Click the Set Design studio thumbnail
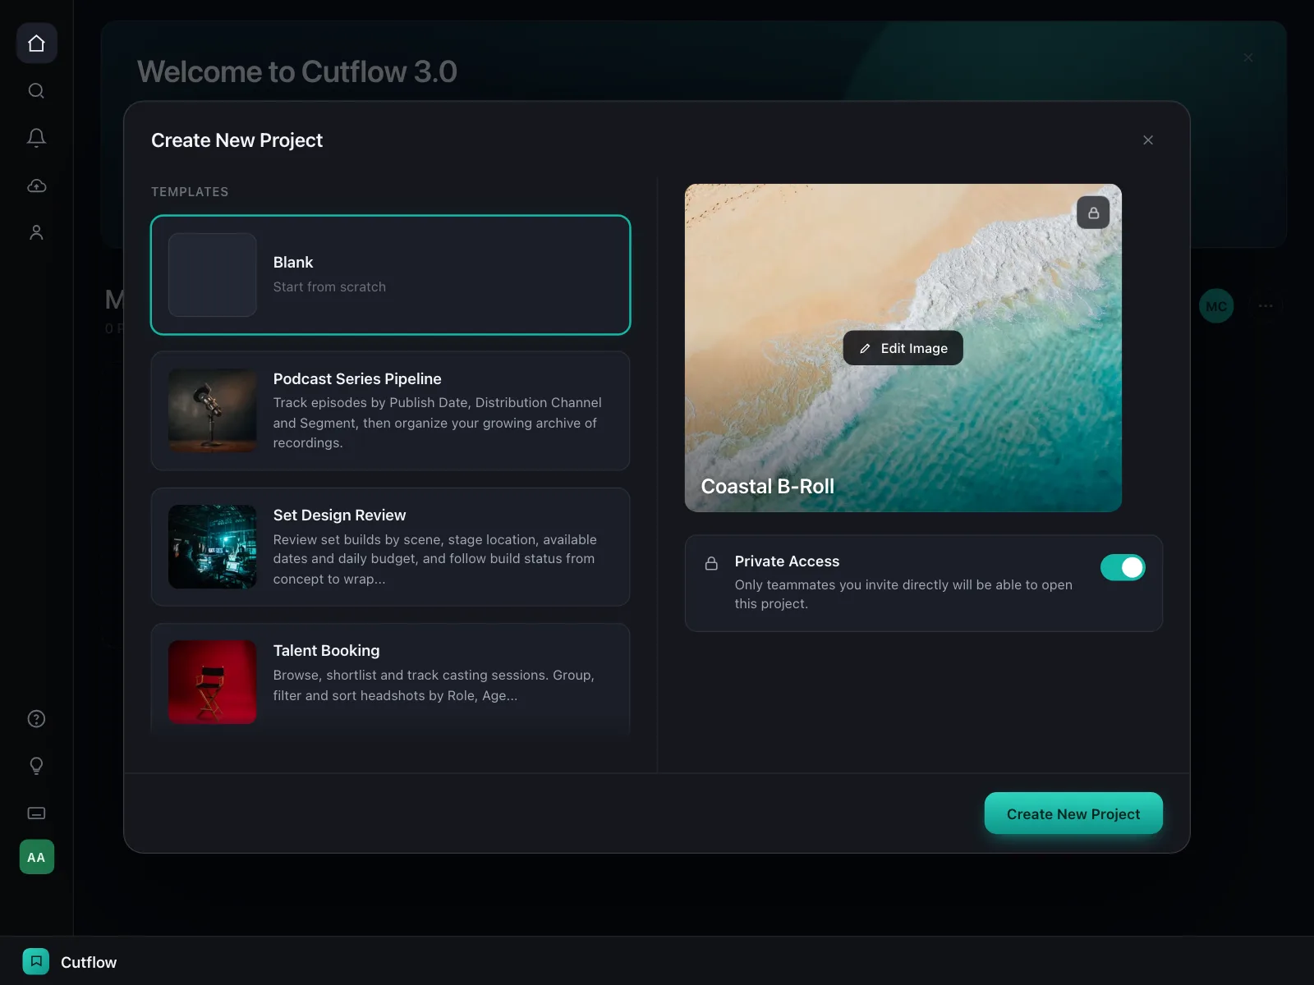The image size is (1314, 985). pos(213,547)
